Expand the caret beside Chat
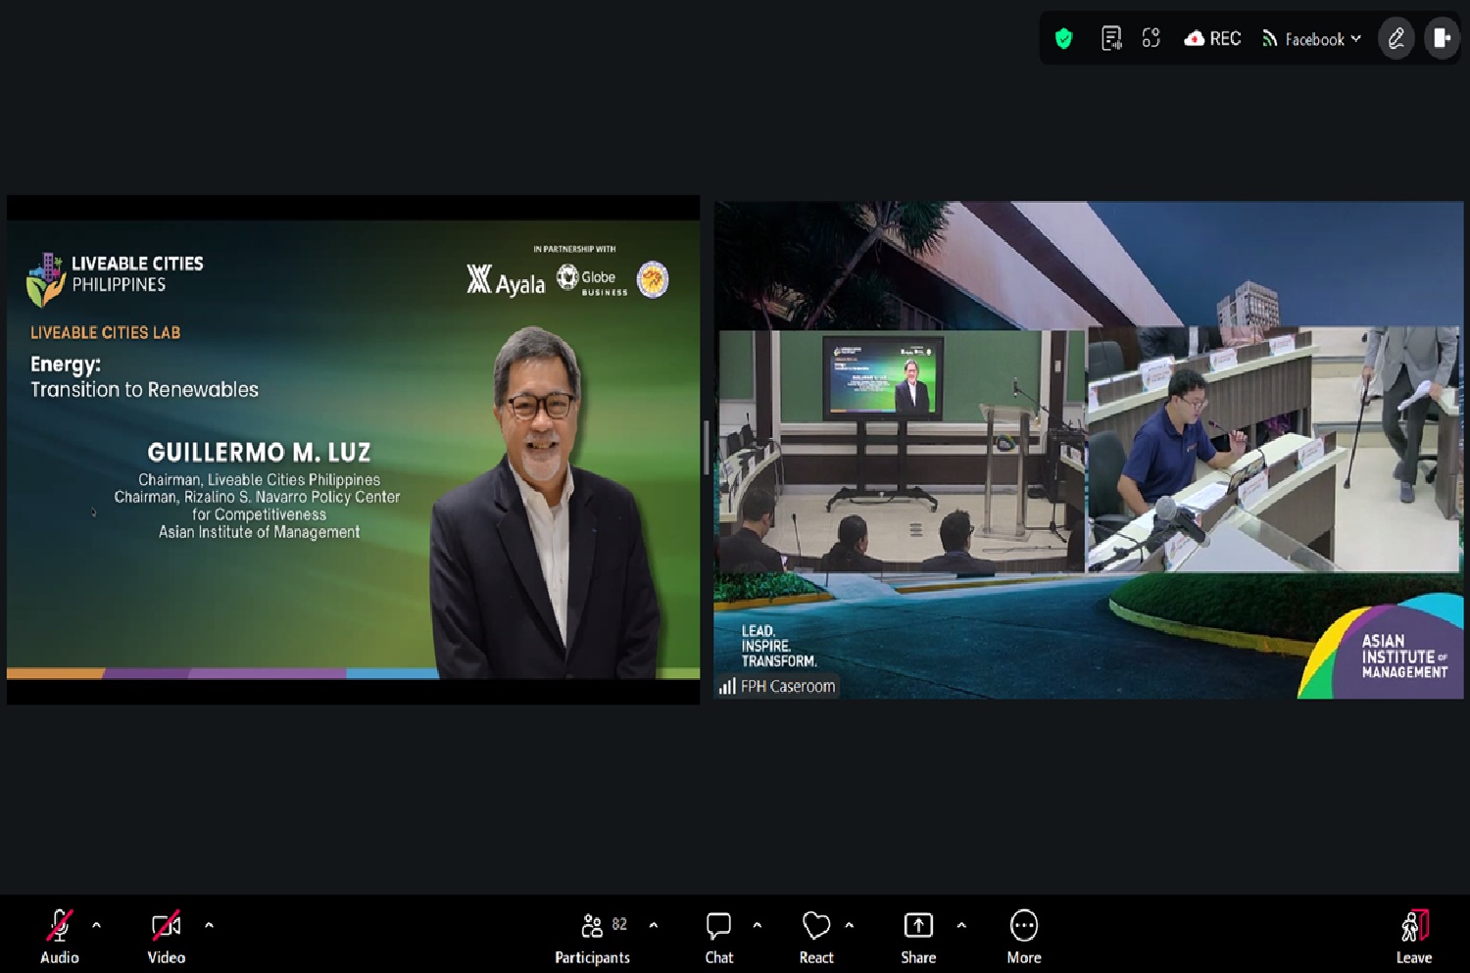 click(758, 925)
